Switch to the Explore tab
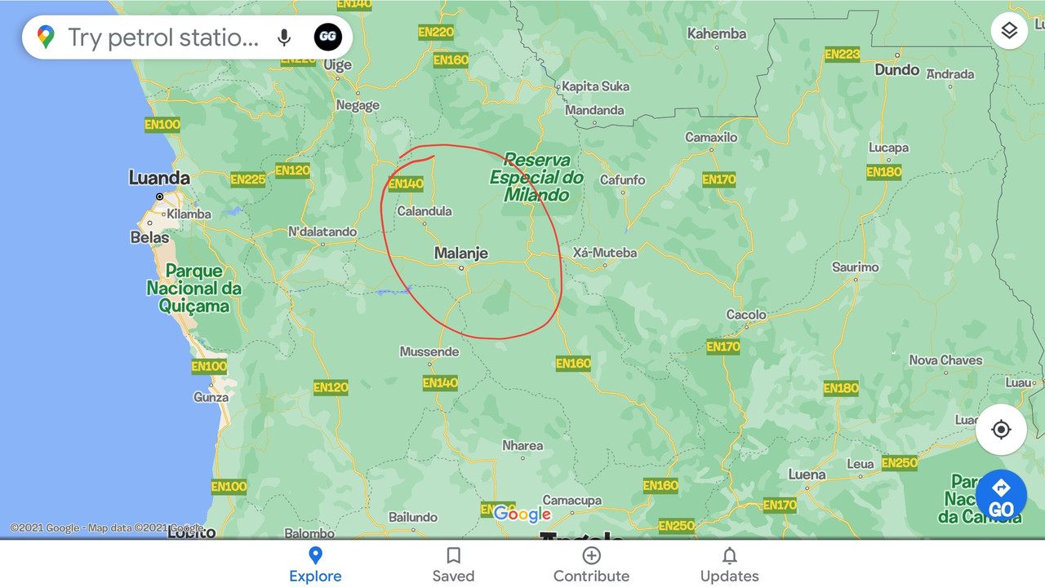This screenshot has height=587, width=1045. (315, 565)
